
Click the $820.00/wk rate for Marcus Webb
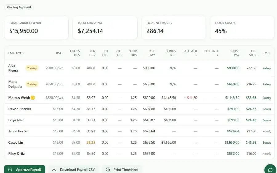[x=54, y=98]
